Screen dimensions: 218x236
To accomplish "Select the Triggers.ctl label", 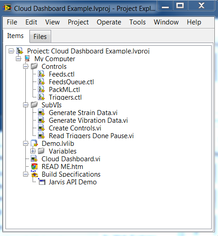I will pyautogui.click(x=65, y=97).
